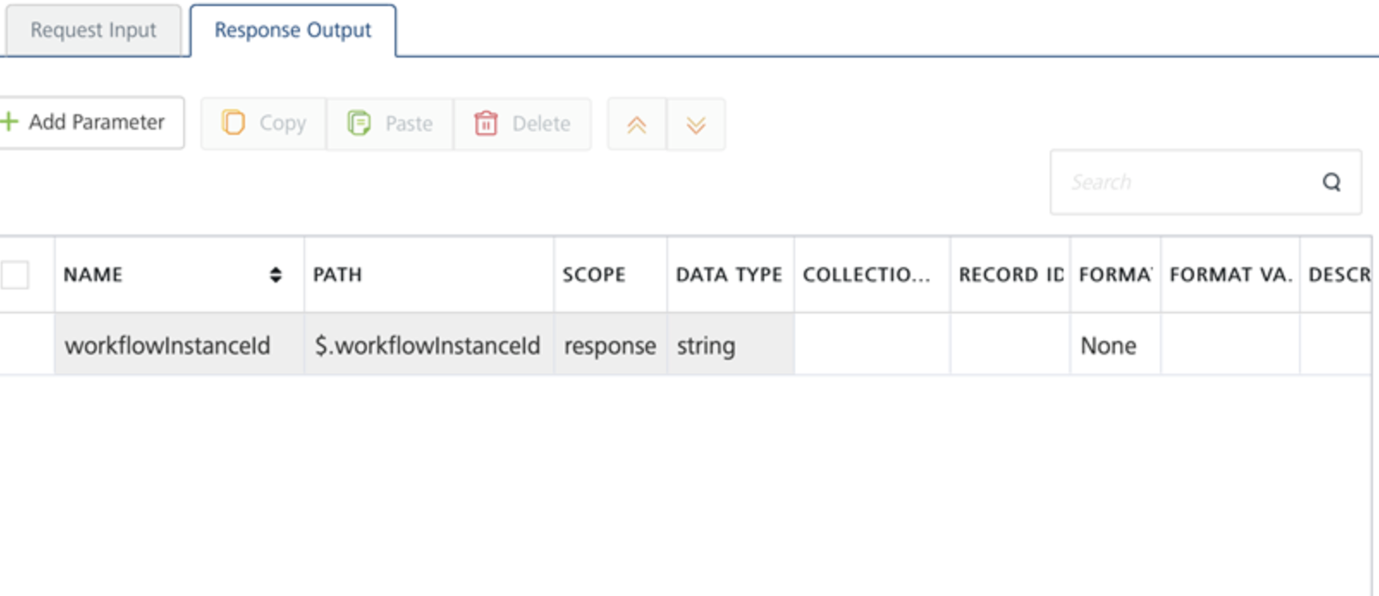Open the scope cell showing response
1379x596 pixels.
(610, 345)
